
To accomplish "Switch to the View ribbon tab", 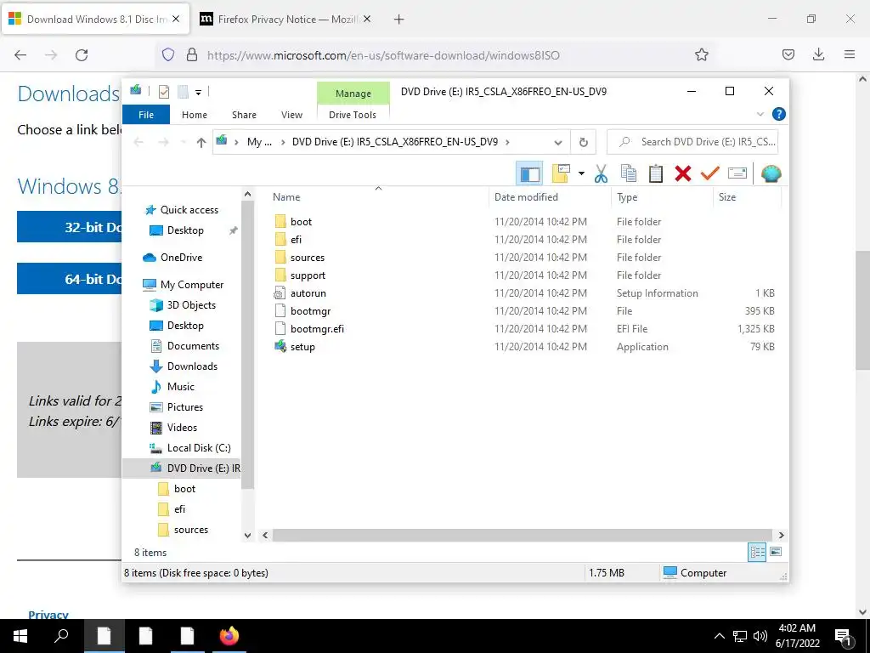I will tap(292, 115).
